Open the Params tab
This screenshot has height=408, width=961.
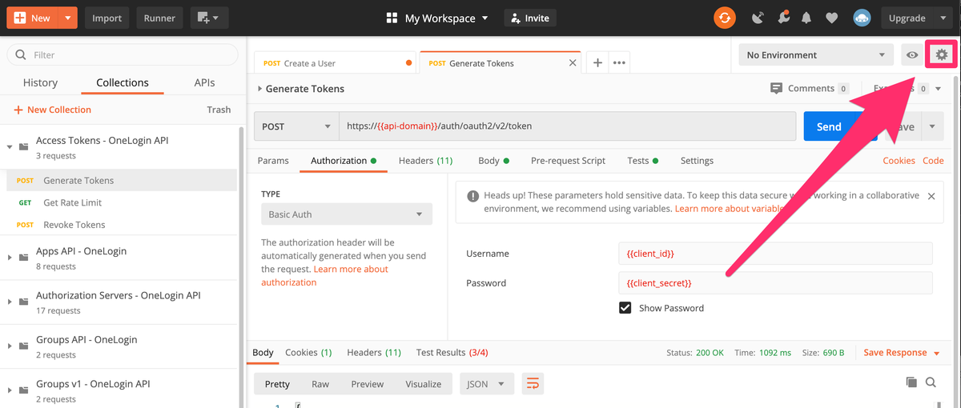273,161
